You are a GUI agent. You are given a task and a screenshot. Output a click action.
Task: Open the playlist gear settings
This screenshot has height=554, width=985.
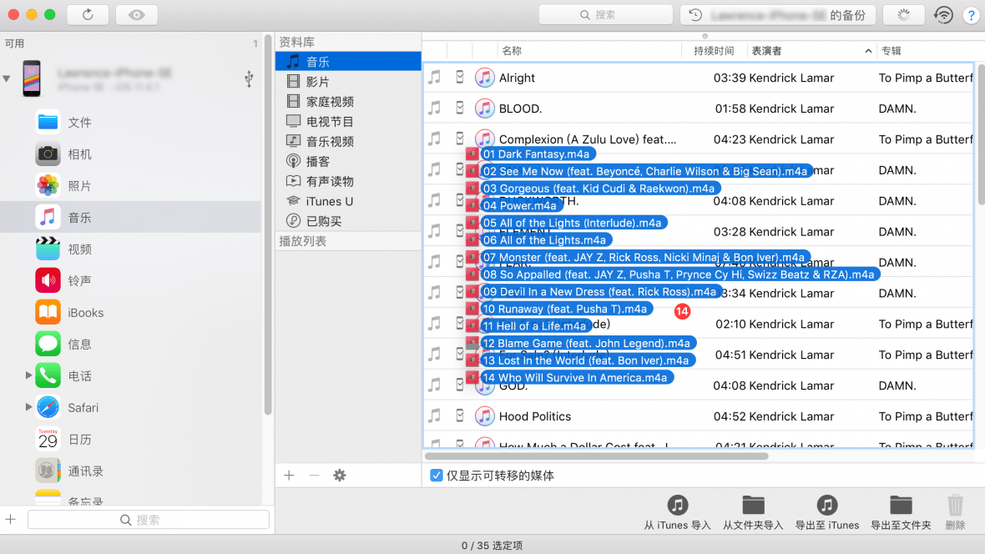click(x=339, y=476)
